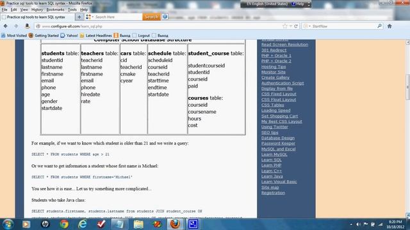Viewport: 410px width, 230px height.
Task: Click the blue info icon beside Search
Action: click(x=165, y=17)
